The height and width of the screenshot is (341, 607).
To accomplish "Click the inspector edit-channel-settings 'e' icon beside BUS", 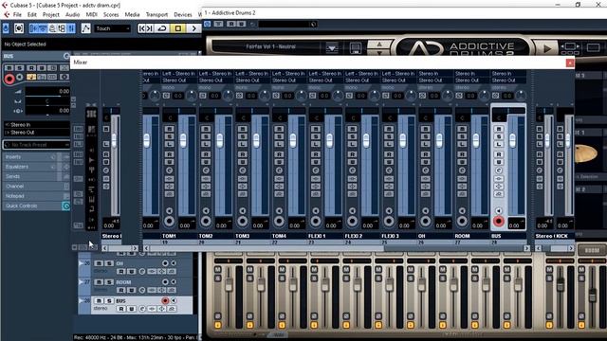I will coord(66,57).
